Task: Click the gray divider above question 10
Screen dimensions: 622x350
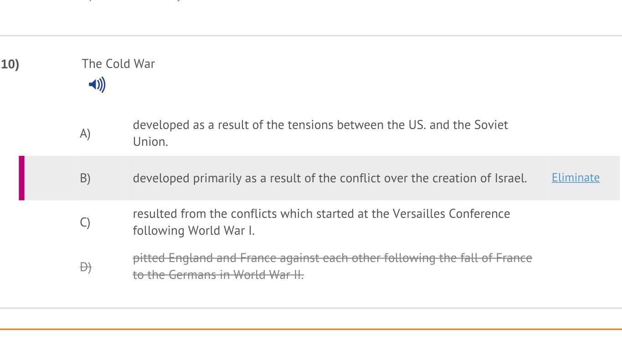Action: pos(311,35)
